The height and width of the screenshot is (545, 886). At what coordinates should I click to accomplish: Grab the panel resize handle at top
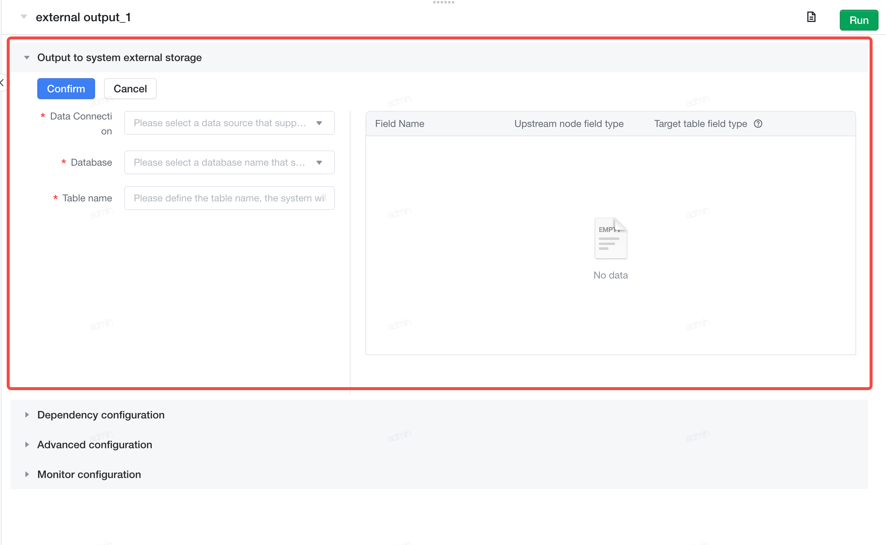(x=443, y=2)
